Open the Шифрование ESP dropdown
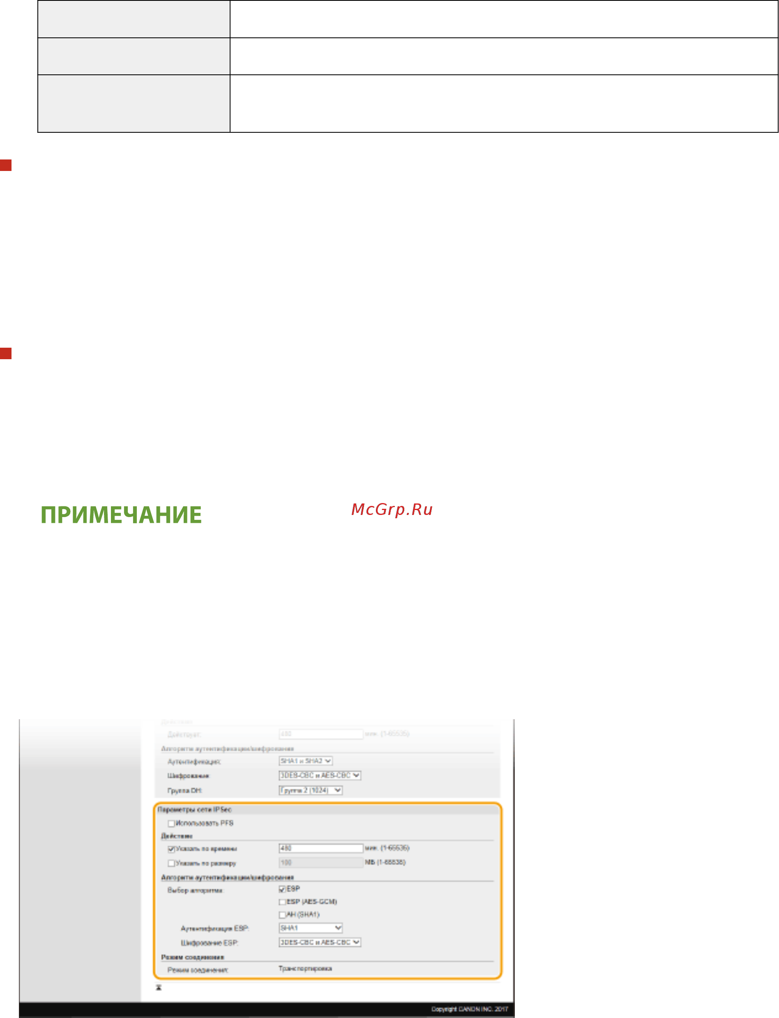 (x=320, y=942)
